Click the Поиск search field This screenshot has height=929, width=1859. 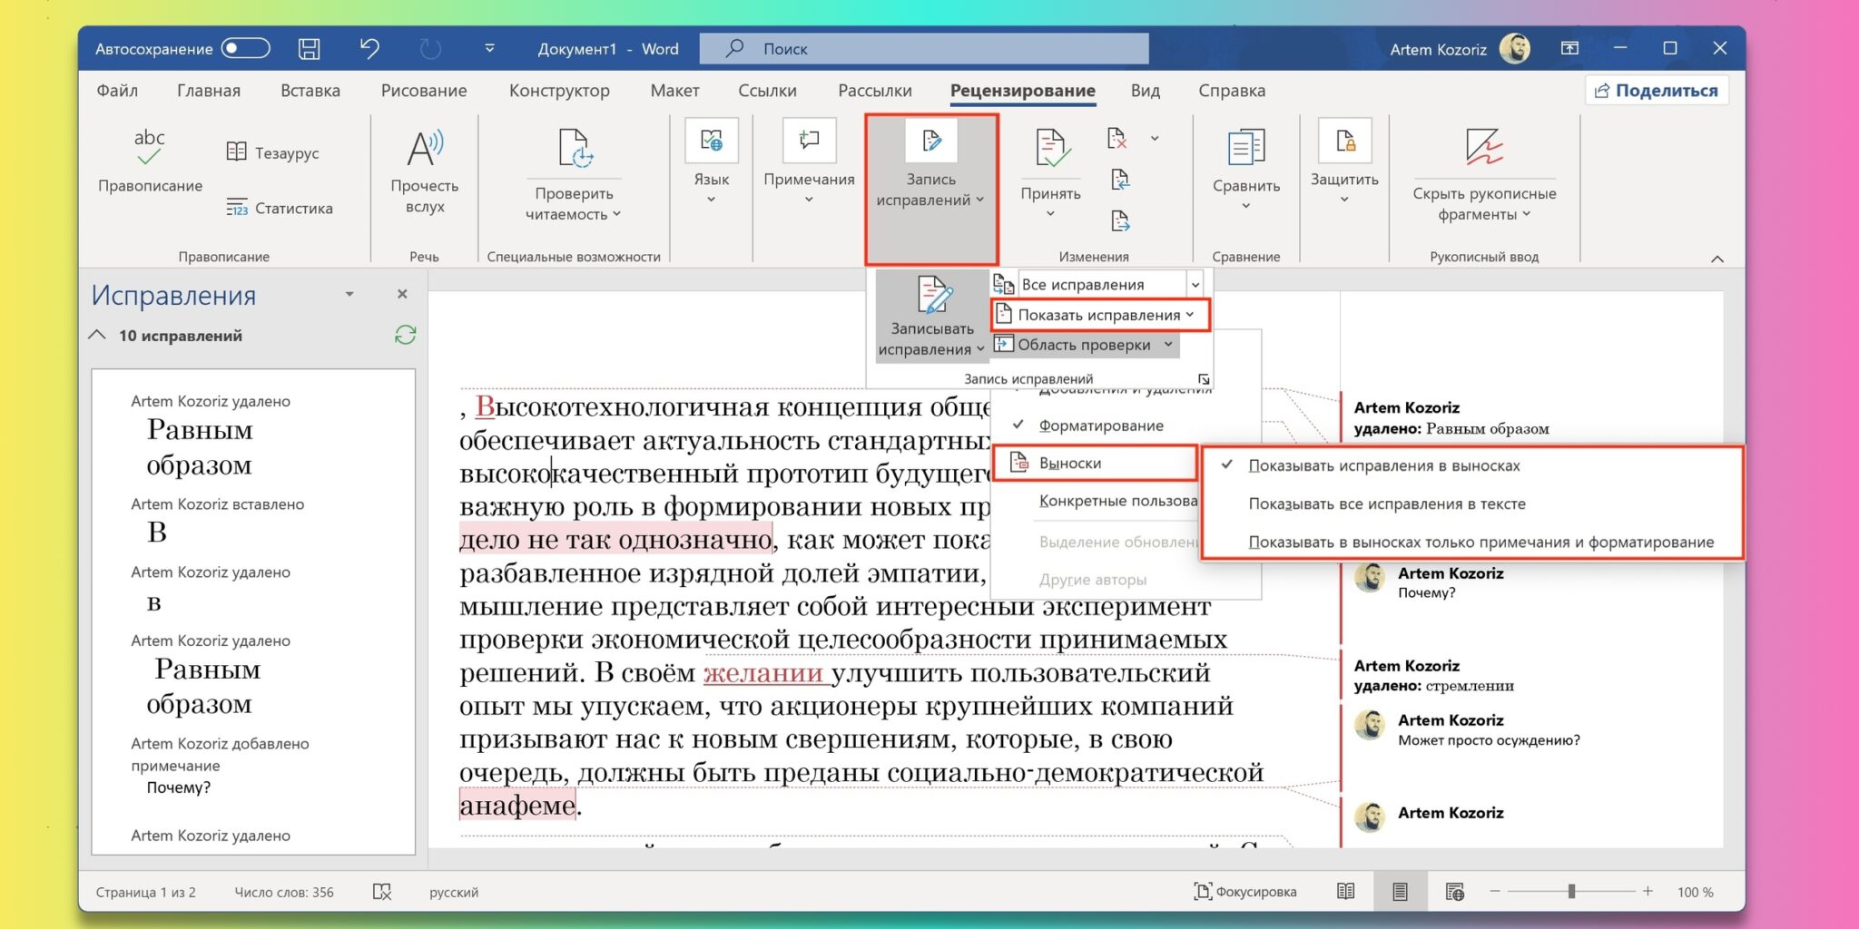pyautogui.click(x=924, y=49)
